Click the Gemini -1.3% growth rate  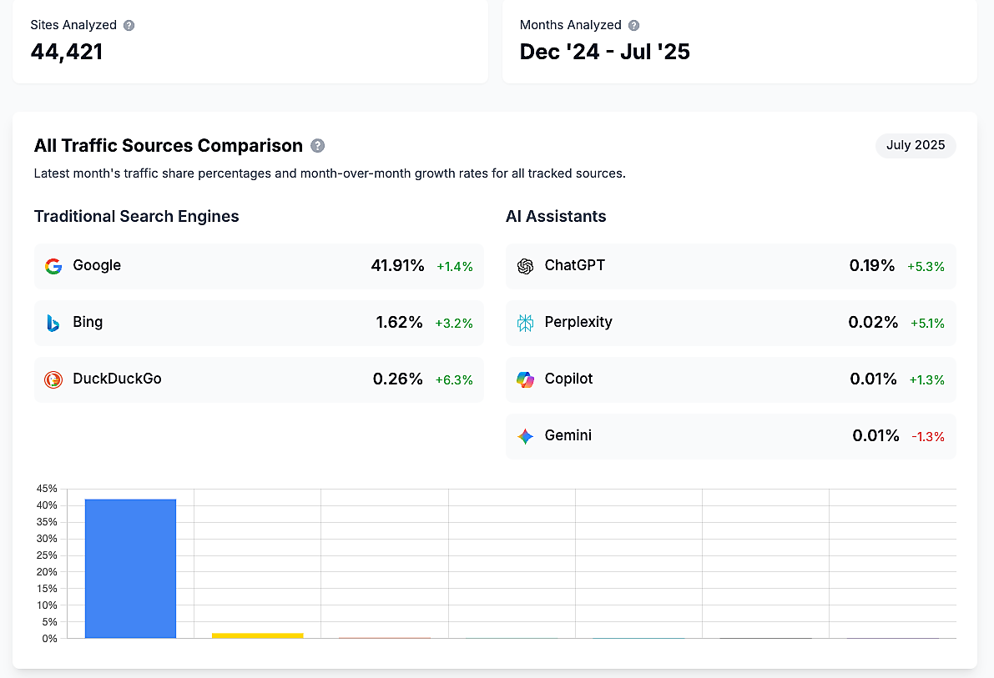927,436
